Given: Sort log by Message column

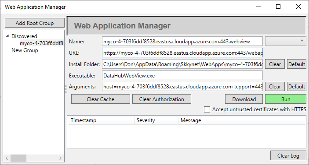Looking at the screenshot, I should coord(242,120).
